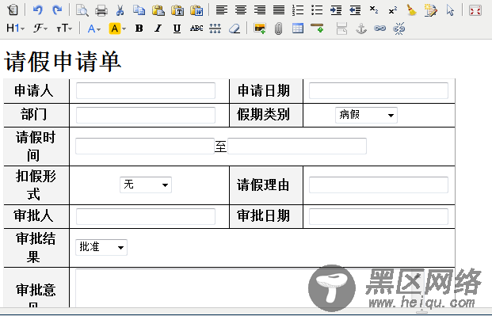The image size is (492, 316).
Task: Open the 审批结果 dropdown showing 批准
Action: point(101,247)
